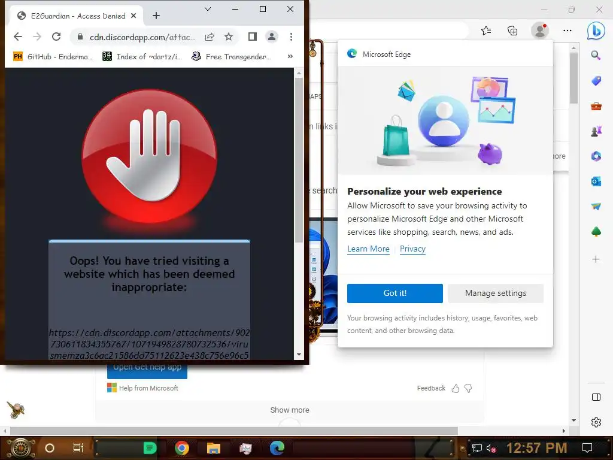Image resolution: width=613 pixels, height=460 pixels.
Task: Close the E2Guardian - Access Denied tab
Action: click(x=133, y=16)
